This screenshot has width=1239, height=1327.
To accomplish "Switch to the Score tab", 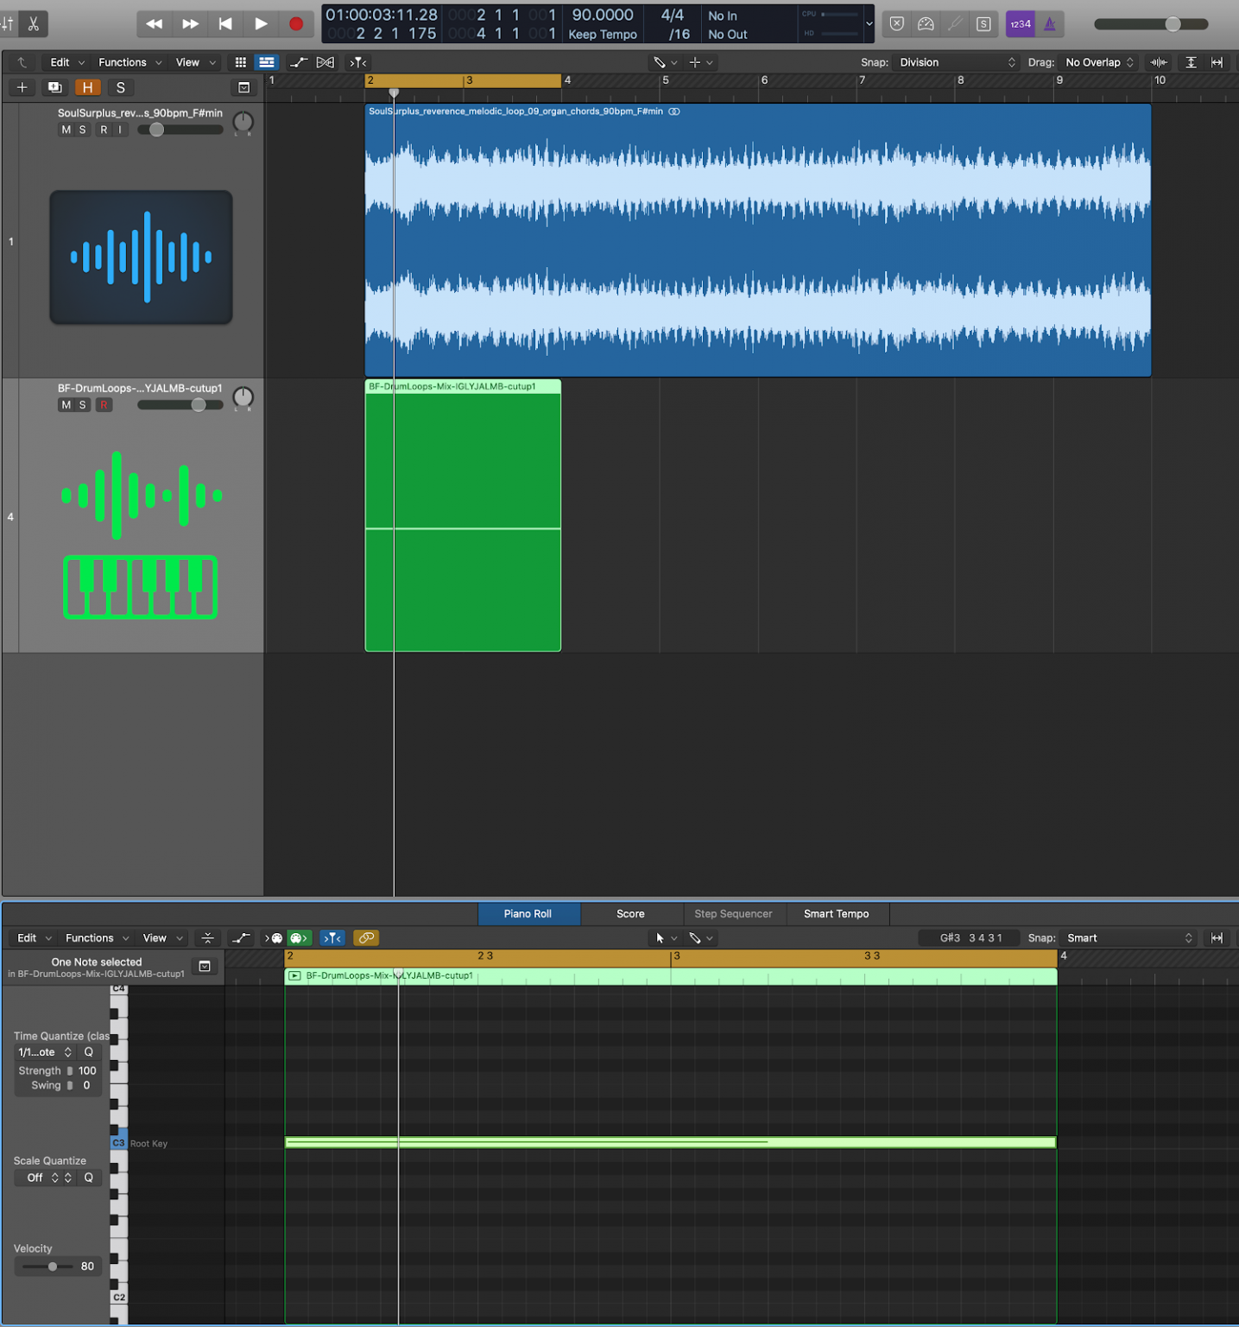I will tap(630, 914).
